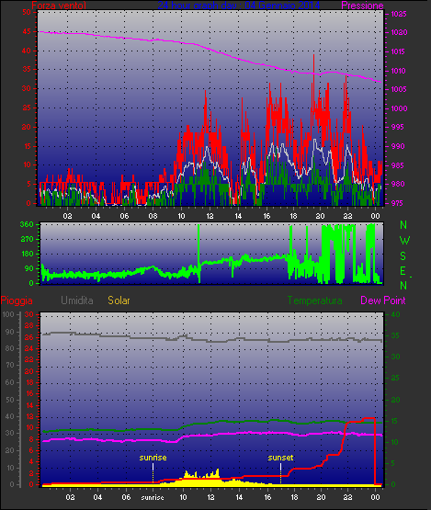431x510 pixels.
Task: Click rain axis value 24
Action: point(29,348)
